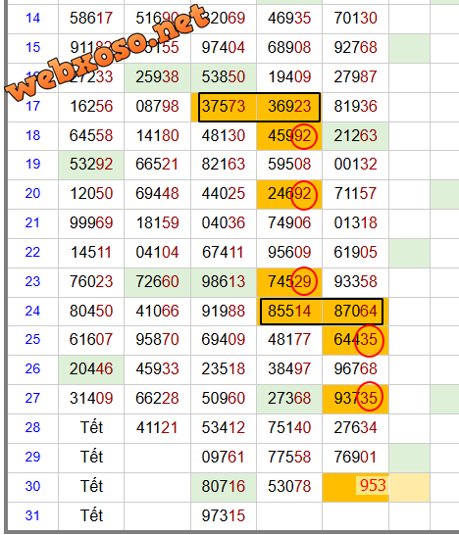The image size is (459, 535).
Task: Select cell 41121
Action: [157, 427]
